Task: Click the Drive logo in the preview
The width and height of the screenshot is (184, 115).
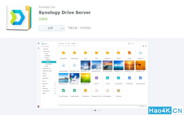Action: click(x=44, y=43)
